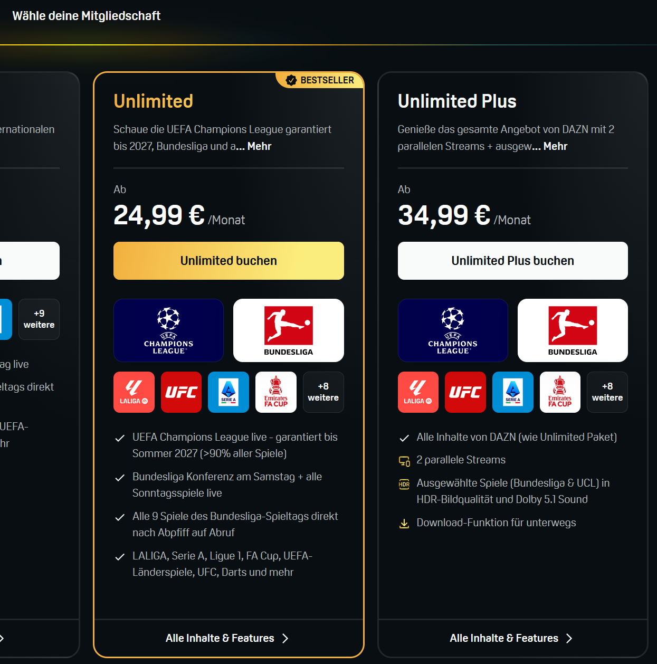
Task: Click the 2 parallel streams device icon
Action: pos(404,461)
